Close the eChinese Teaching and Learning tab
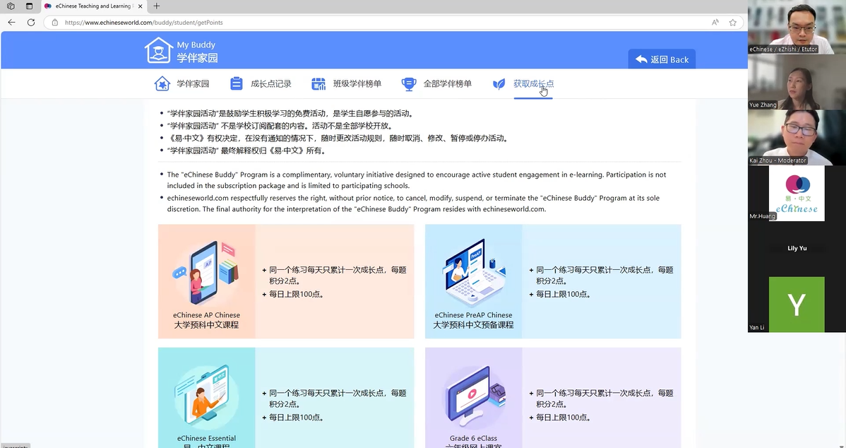The width and height of the screenshot is (846, 448). (141, 6)
